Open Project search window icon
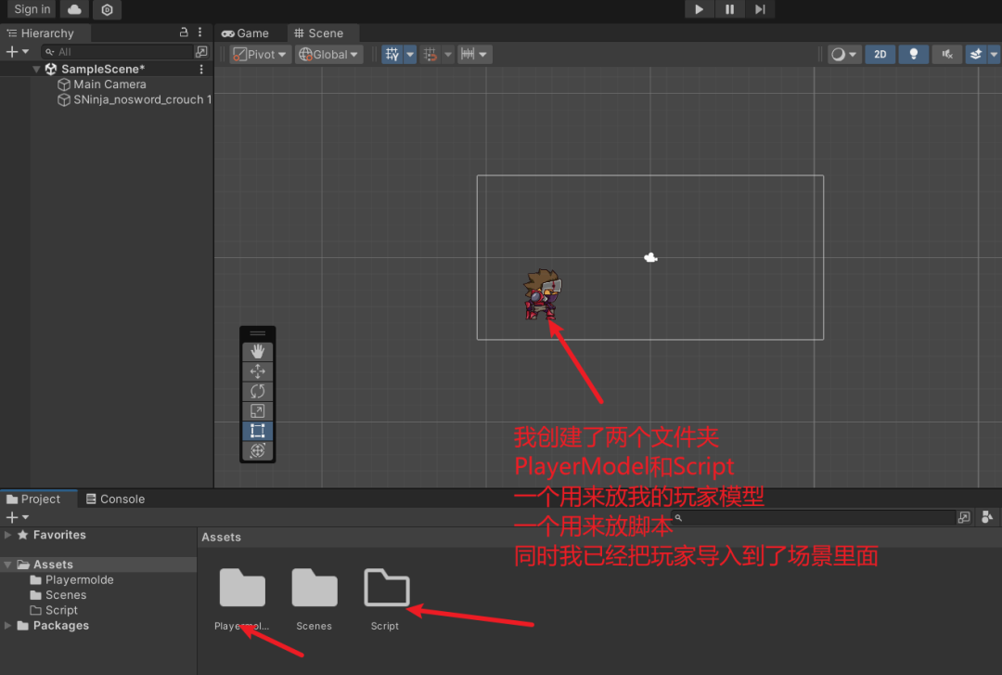The image size is (1002, 675). click(964, 517)
